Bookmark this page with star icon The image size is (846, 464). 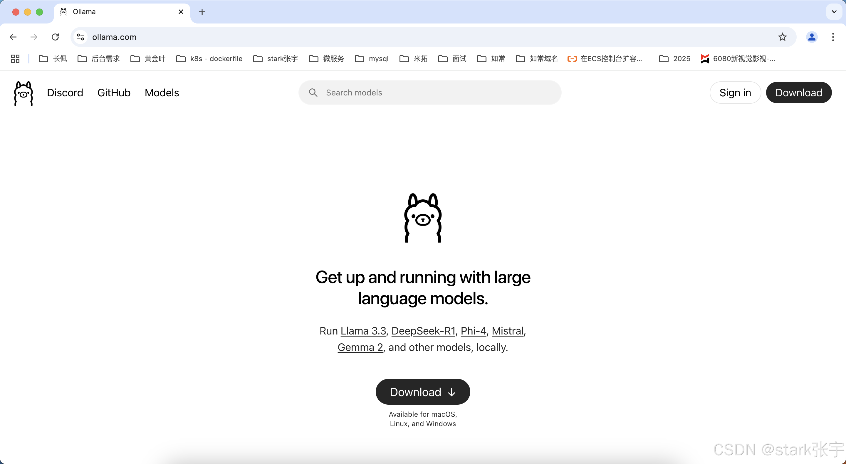[x=782, y=37]
